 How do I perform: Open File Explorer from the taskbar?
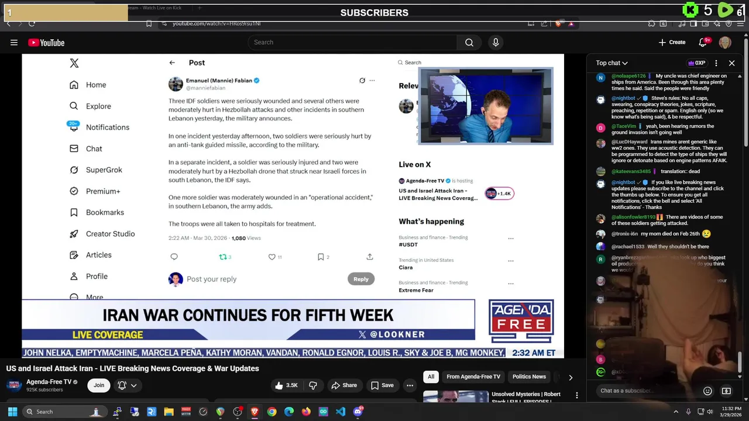[x=169, y=412]
